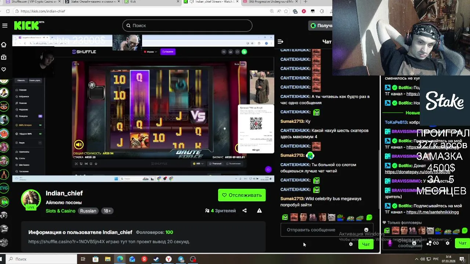Share the Indian_chief stream
The image size is (470, 264).
pyautogui.click(x=245, y=210)
